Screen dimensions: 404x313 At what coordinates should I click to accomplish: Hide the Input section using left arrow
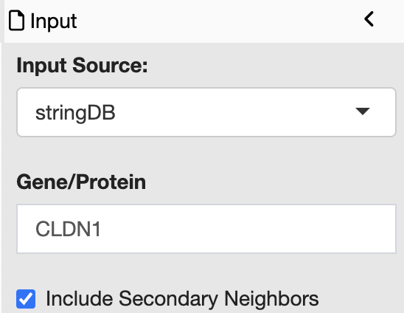point(369,19)
